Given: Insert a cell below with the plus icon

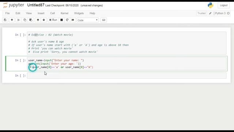Looking at the screenshot, I should 12,20.
